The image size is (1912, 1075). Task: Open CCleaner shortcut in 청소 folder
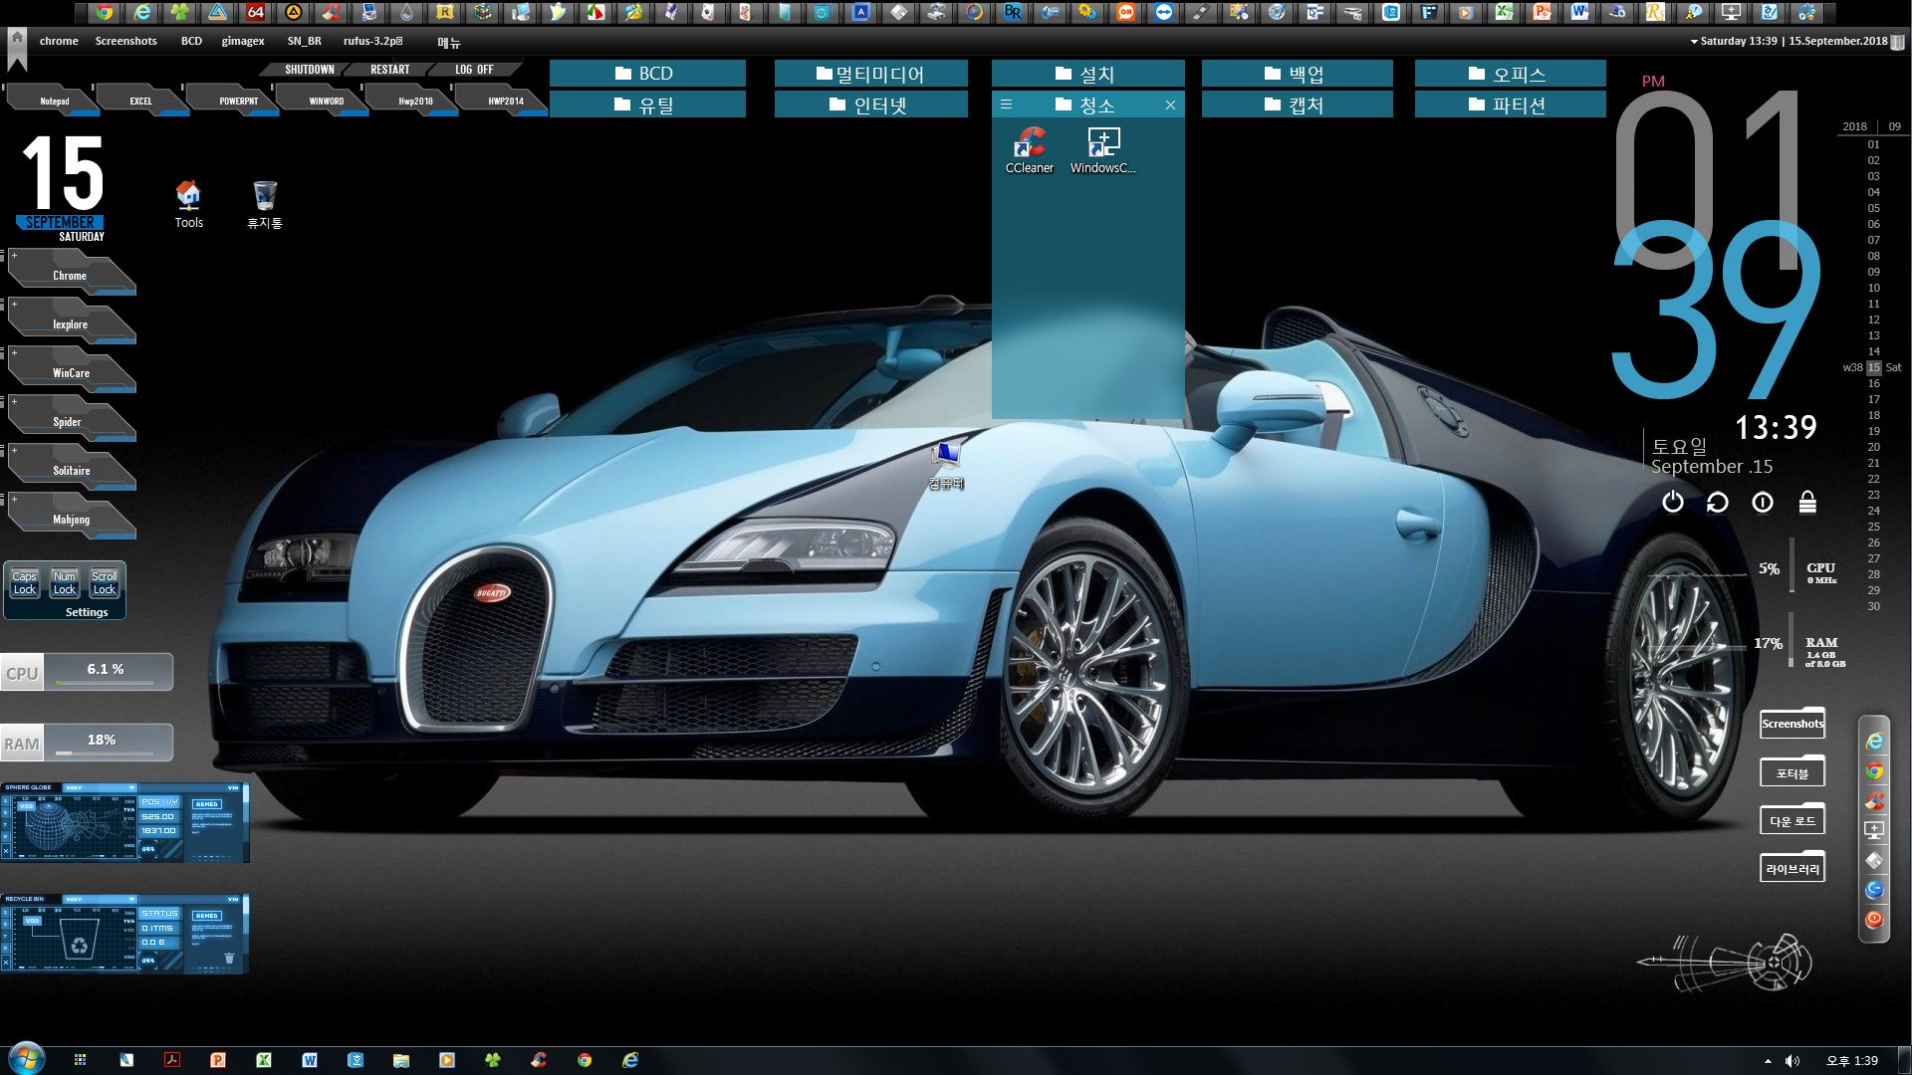click(x=1029, y=151)
